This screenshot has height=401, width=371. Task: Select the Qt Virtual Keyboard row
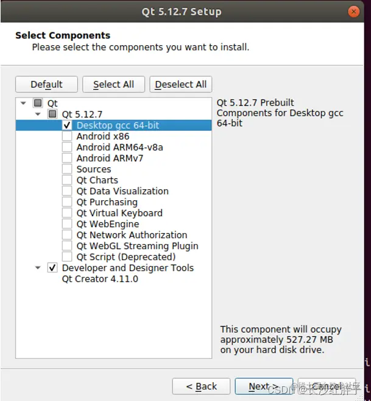114,213
